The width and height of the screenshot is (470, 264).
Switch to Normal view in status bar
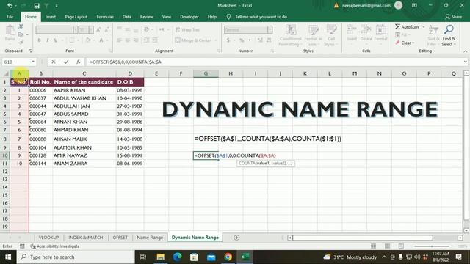point(373,246)
